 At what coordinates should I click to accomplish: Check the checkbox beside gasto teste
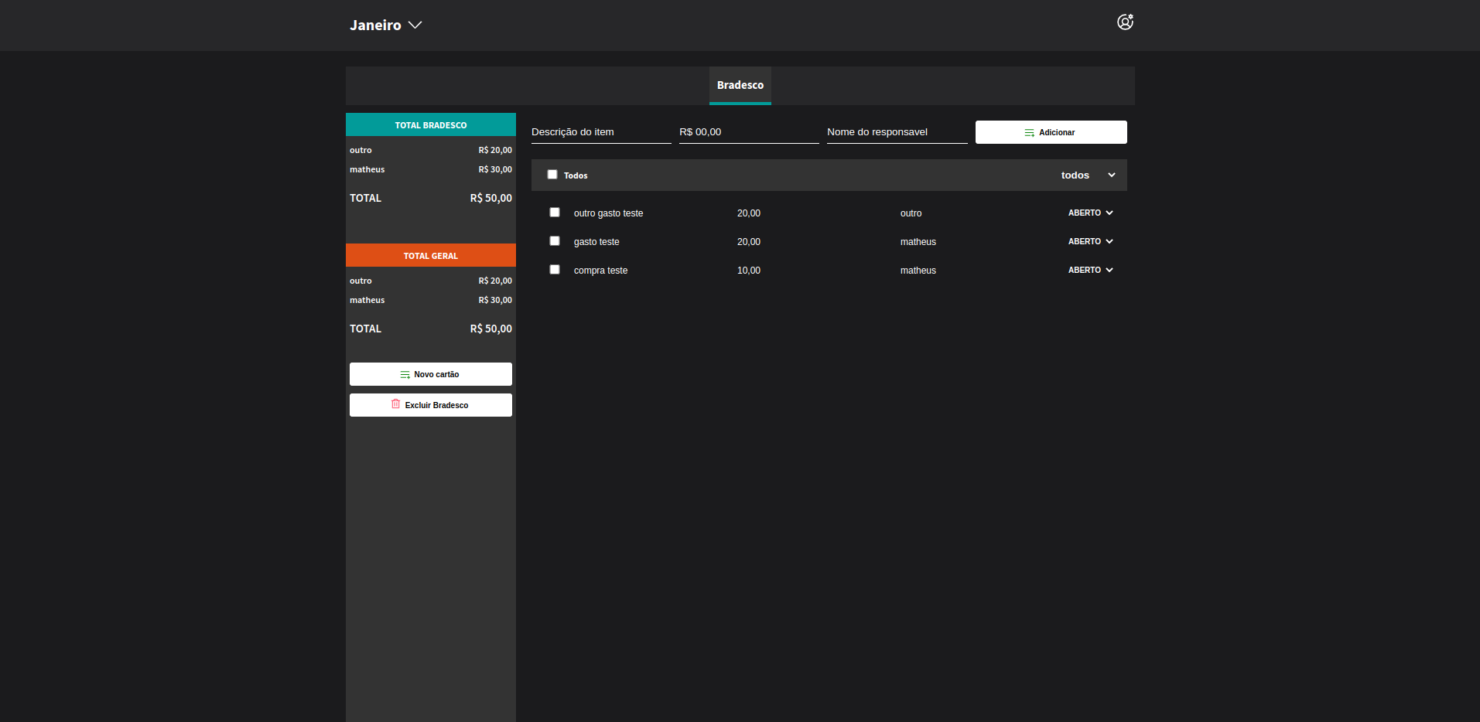(x=554, y=241)
